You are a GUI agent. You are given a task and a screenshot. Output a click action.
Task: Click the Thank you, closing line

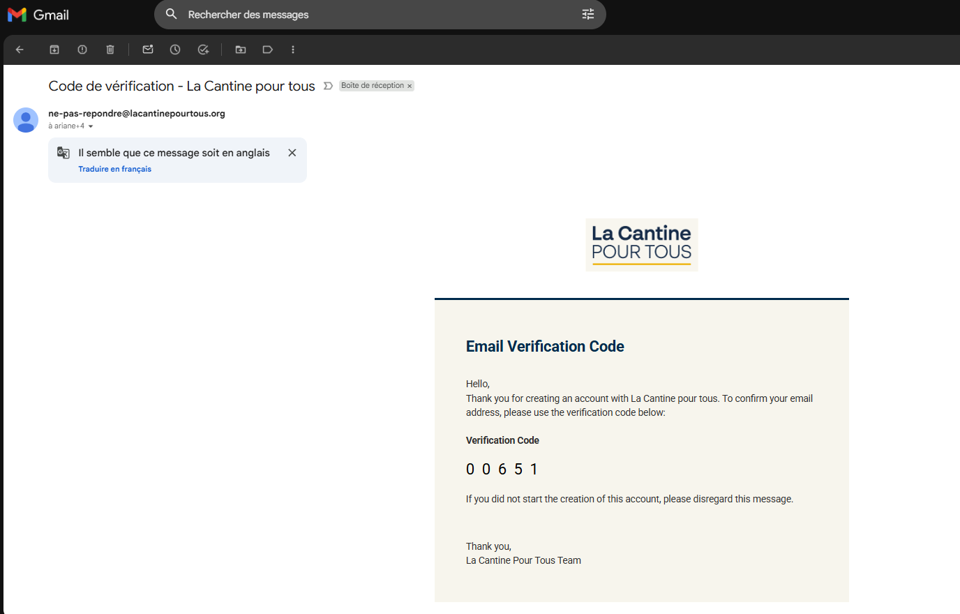point(488,546)
